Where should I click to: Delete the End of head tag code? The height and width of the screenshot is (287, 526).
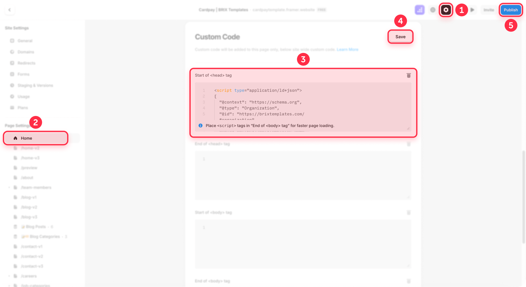pos(408,144)
